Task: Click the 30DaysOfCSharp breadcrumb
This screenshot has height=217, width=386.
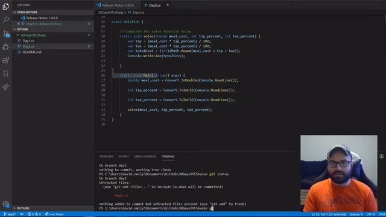Action: pyautogui.click(x=110, y=12)
